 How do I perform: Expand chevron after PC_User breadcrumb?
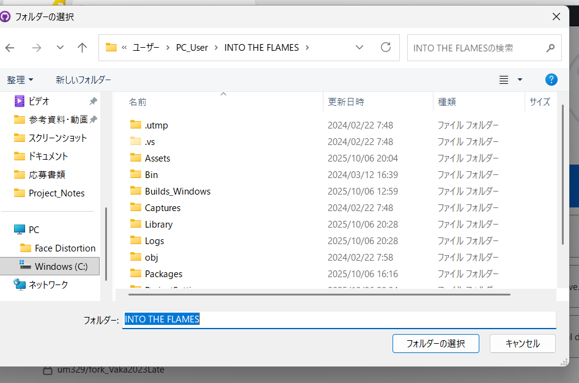click(x=216, y=48)
